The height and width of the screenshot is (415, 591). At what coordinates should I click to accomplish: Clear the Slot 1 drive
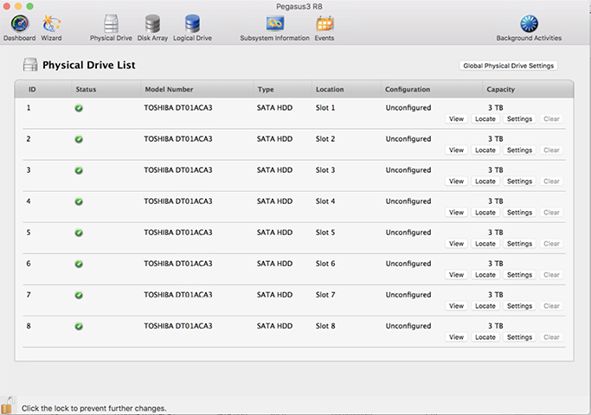coord(551,119)
